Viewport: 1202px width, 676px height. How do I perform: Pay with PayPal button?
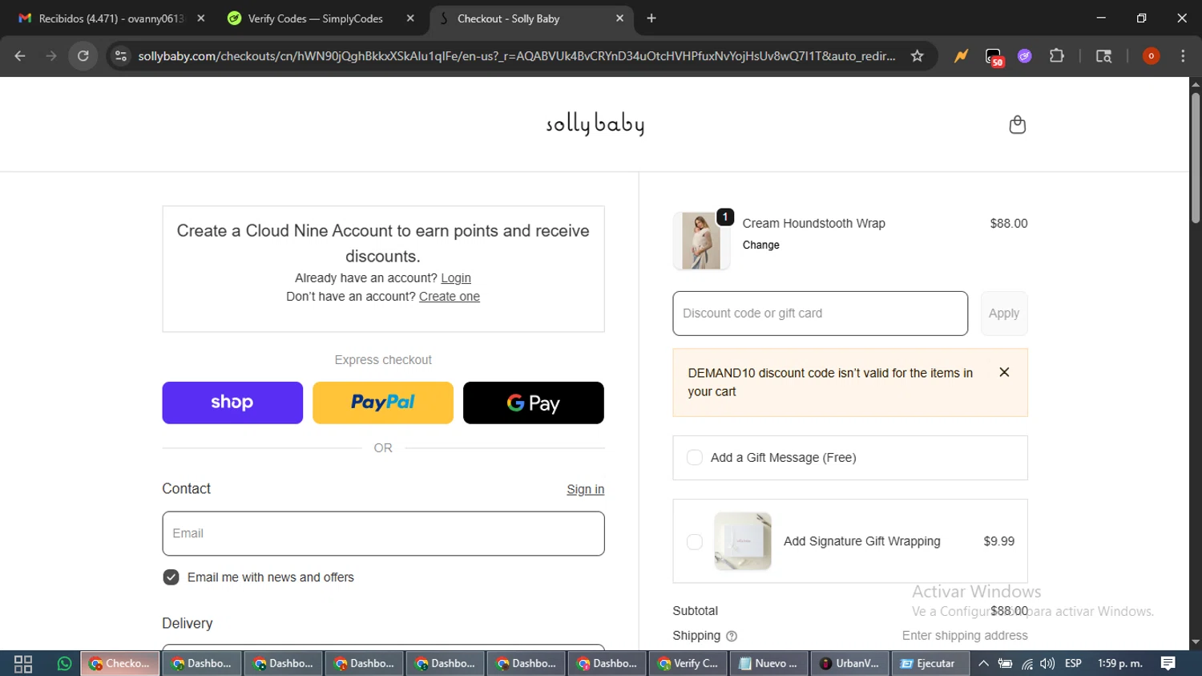pyautogui.click(x=383, y=403)
